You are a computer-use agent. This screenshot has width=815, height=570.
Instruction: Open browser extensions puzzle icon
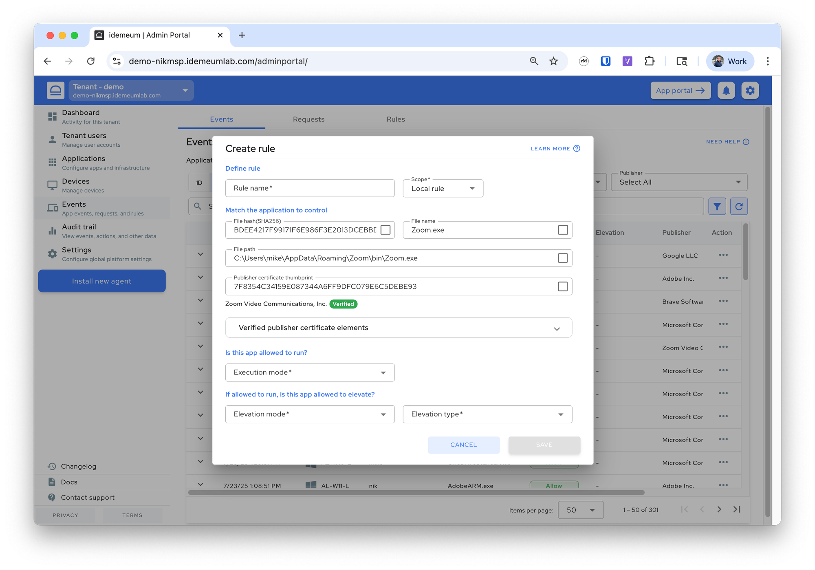coord(649,61)
